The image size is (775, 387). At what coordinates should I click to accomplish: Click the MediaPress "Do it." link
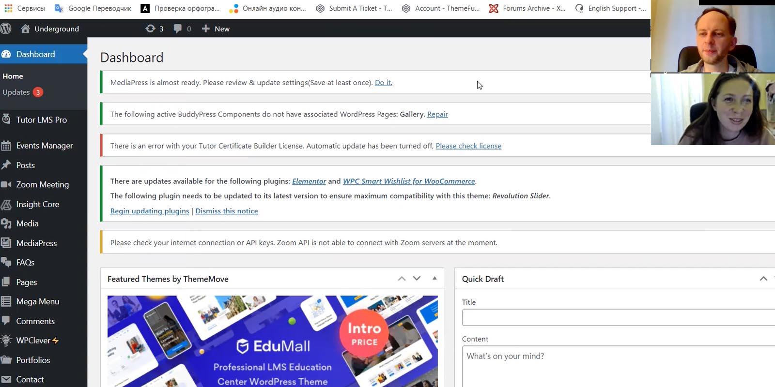coord(384,83)
